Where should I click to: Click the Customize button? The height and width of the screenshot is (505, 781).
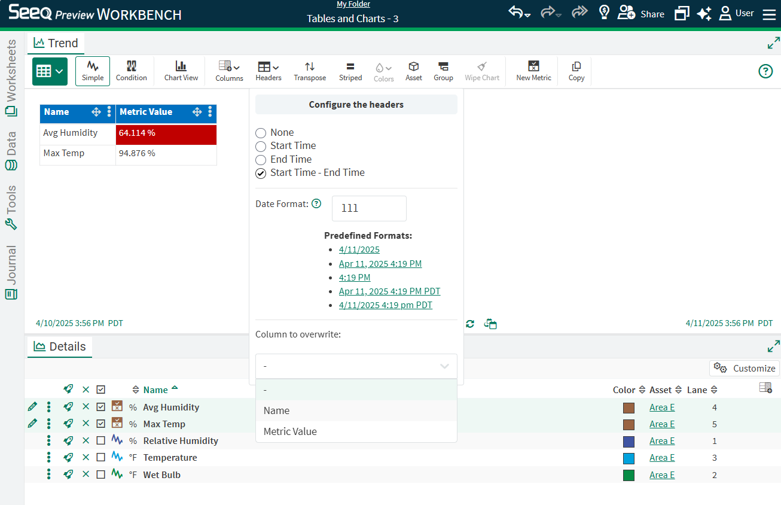pyautogui.click(x=745, y=368)
